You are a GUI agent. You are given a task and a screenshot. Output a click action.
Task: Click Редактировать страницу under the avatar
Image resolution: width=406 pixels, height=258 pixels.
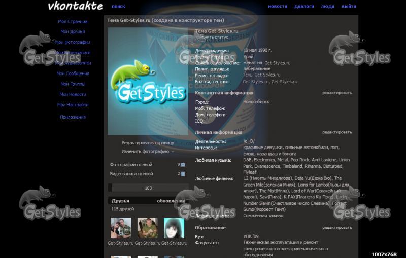tap(148, 143)
